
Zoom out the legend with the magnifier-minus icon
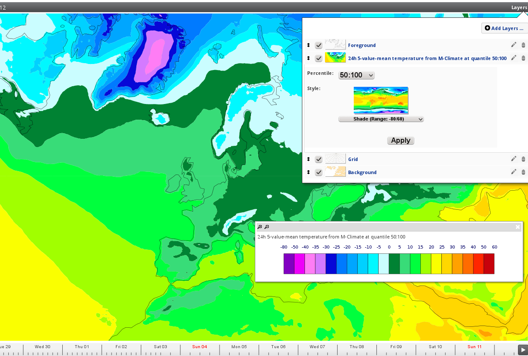pos(267,227)
